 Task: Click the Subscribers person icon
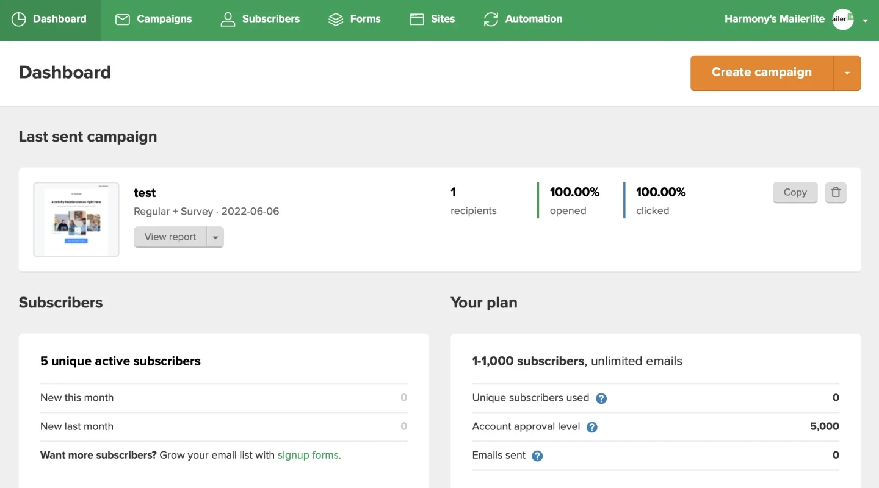tap(228, 20)
